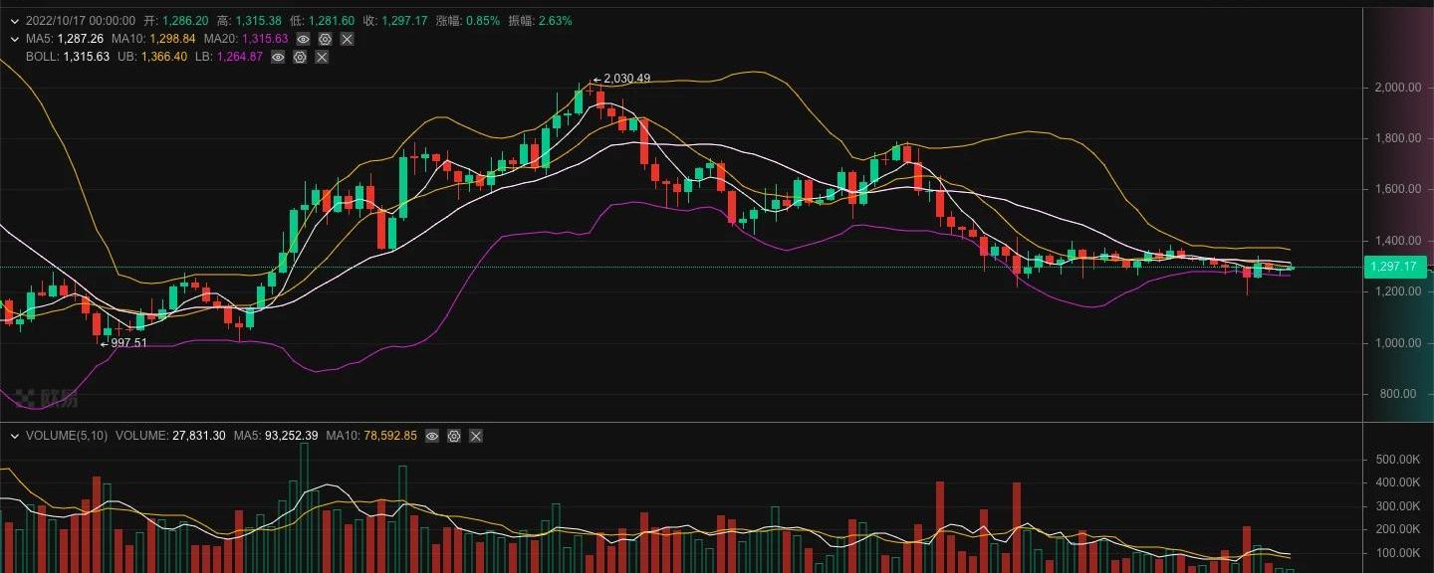Click the BOLL indicator label

click(42, 57)
